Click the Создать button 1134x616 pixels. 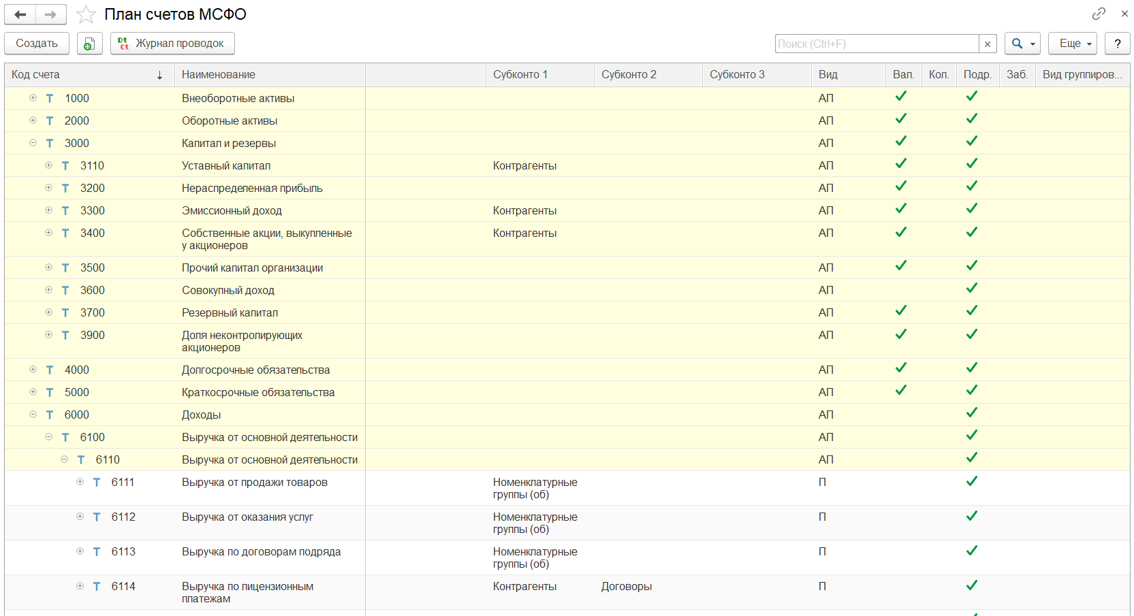[37, 44]
